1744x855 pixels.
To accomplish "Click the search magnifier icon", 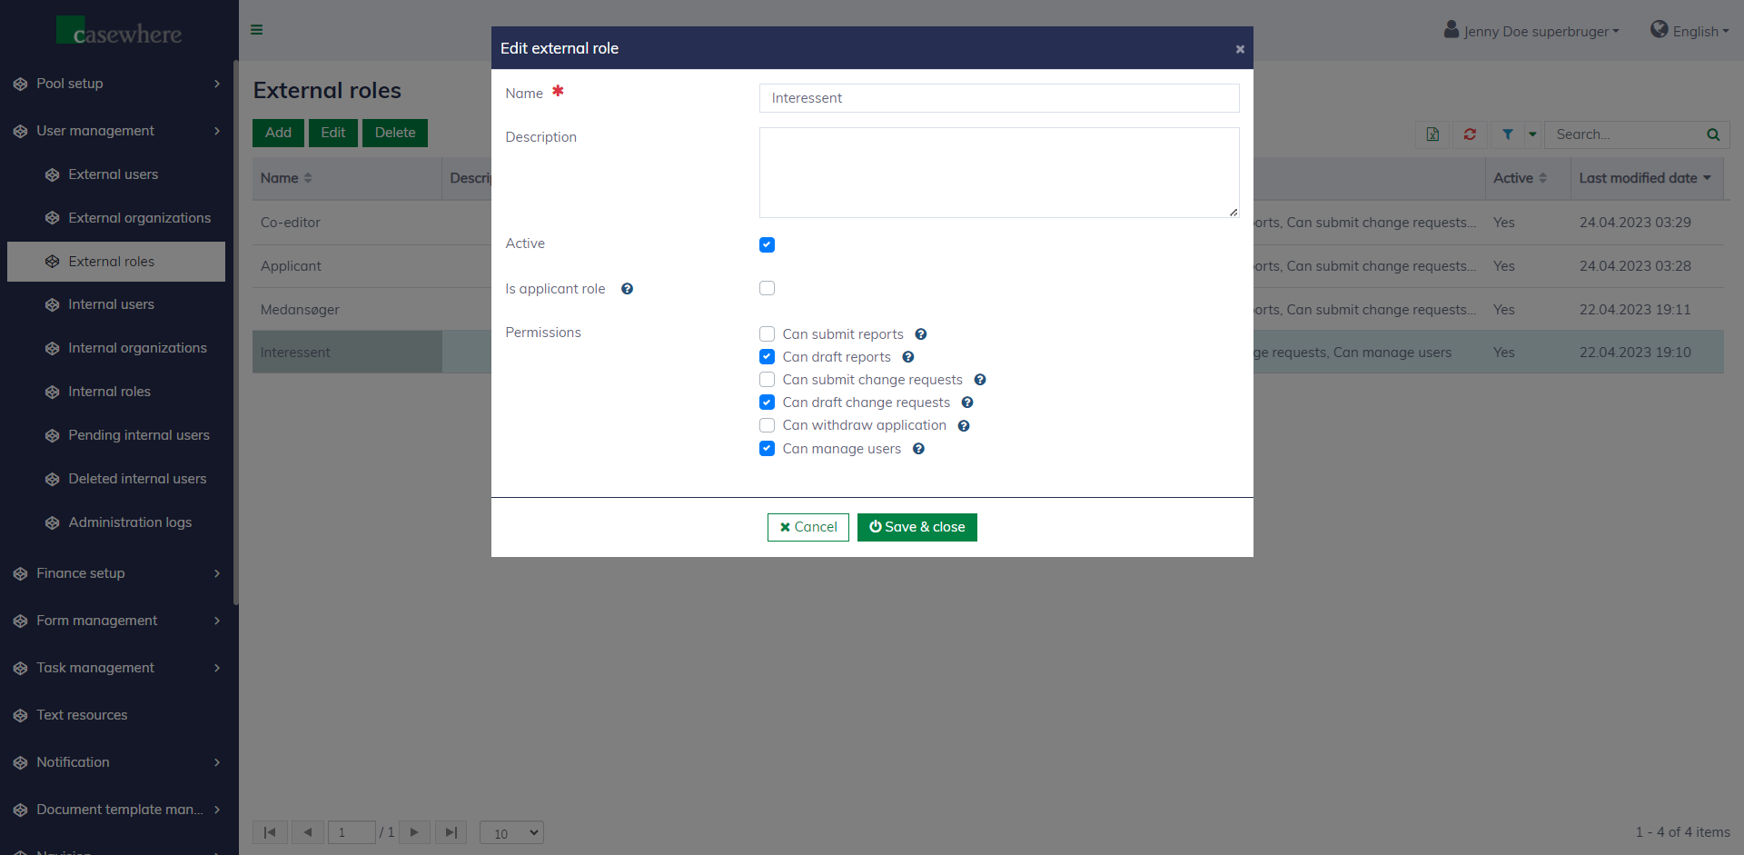I will [1713, 134].
